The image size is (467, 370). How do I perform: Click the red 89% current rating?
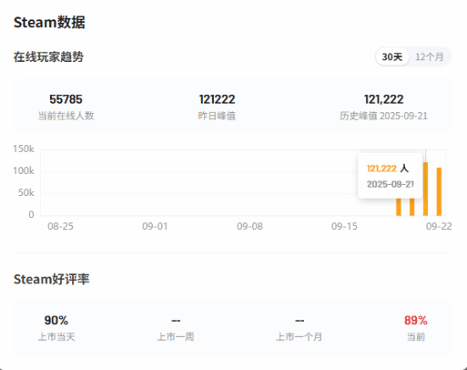point(416,321)
